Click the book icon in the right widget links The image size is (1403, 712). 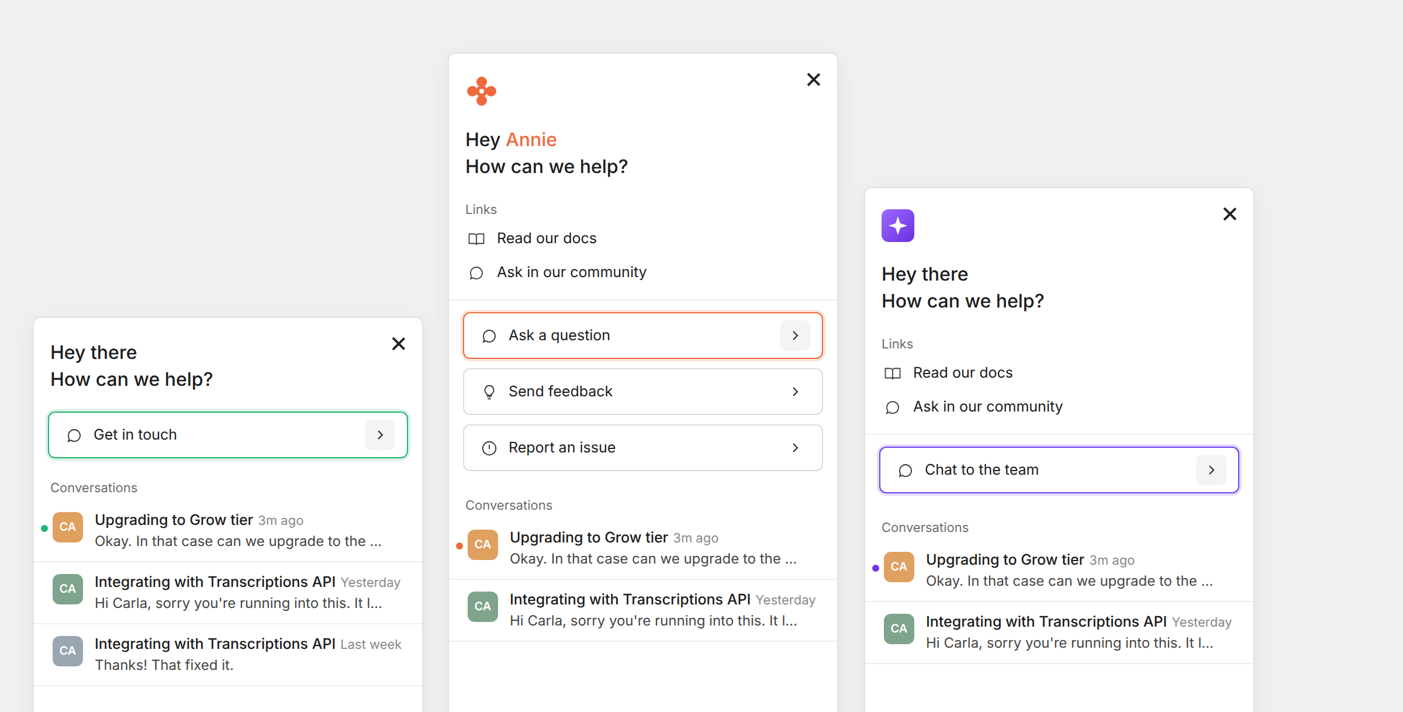point(893,373)
